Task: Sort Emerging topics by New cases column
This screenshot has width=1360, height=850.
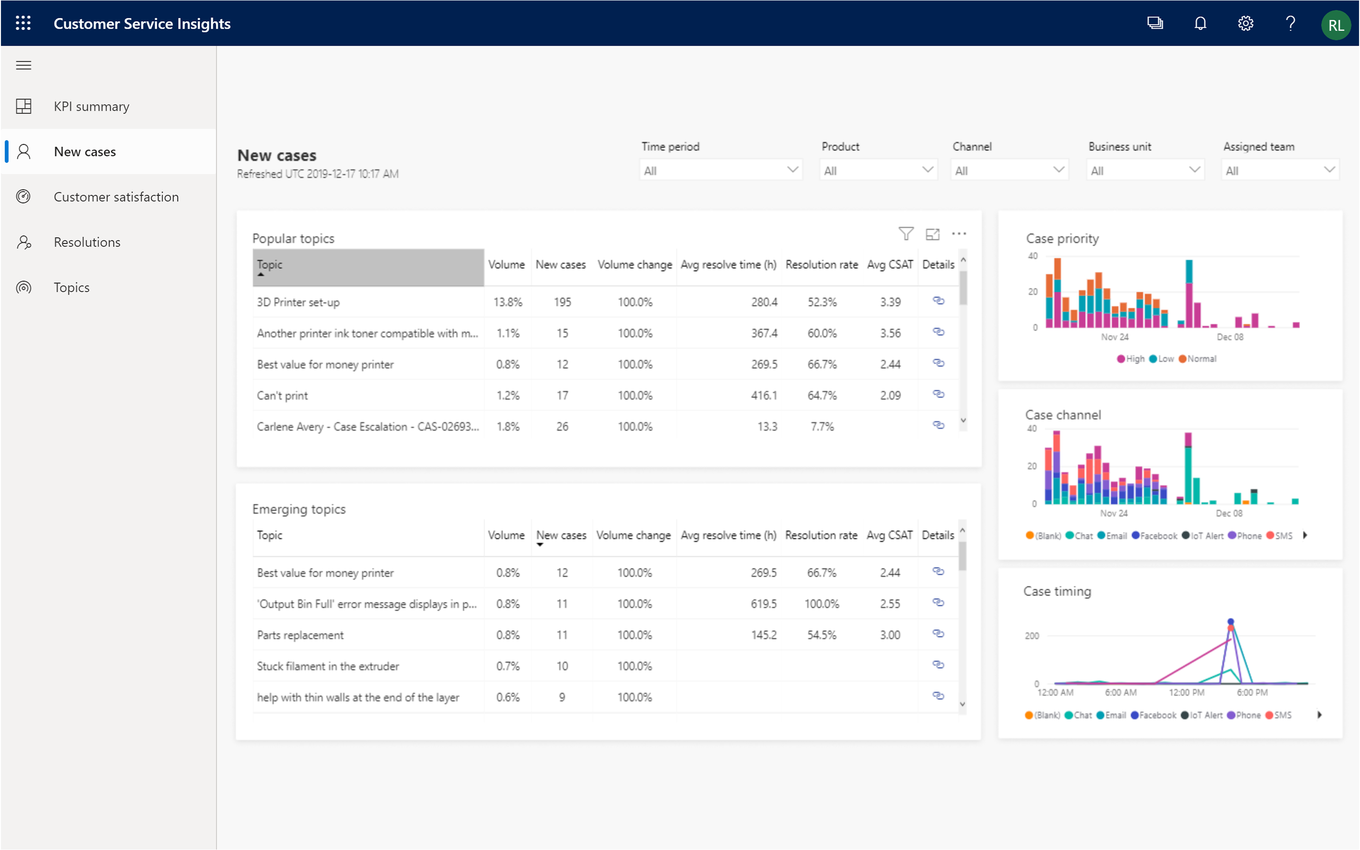Action: (x=561, y=535)
